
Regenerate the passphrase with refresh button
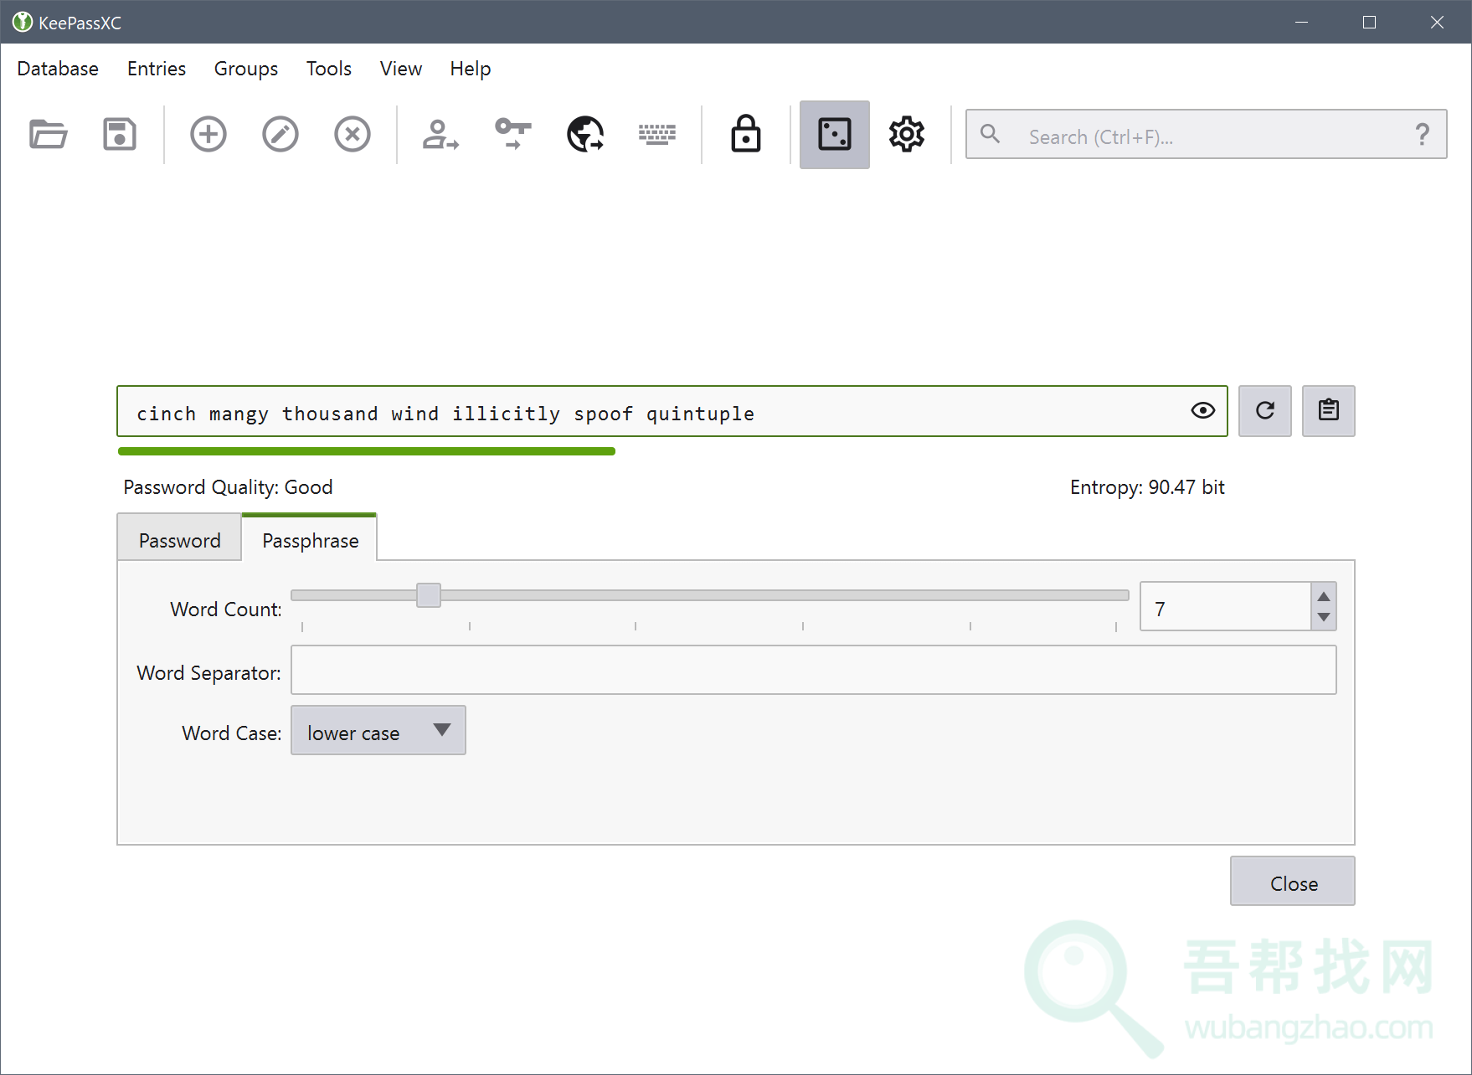pyautogui.click(x=1265, y=411)
